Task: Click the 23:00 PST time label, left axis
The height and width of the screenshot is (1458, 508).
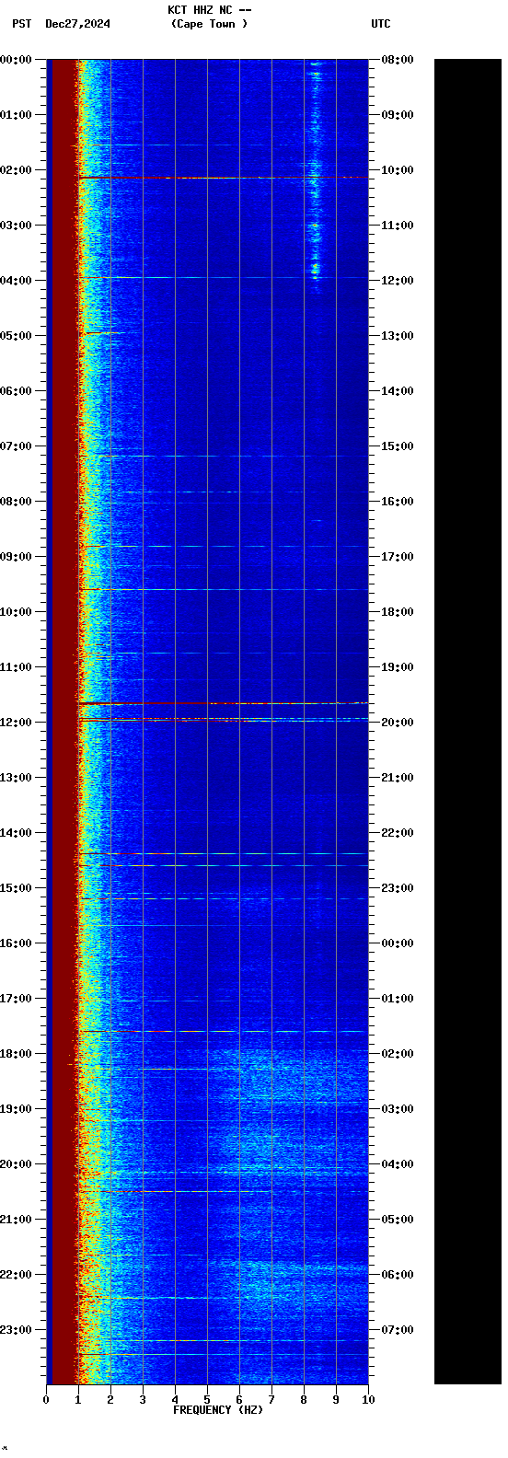Action: point(17,1330)
